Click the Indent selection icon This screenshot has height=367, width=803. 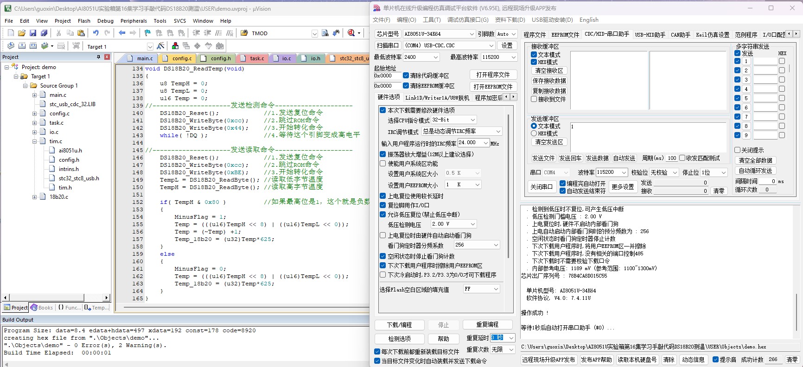point(196,33)
